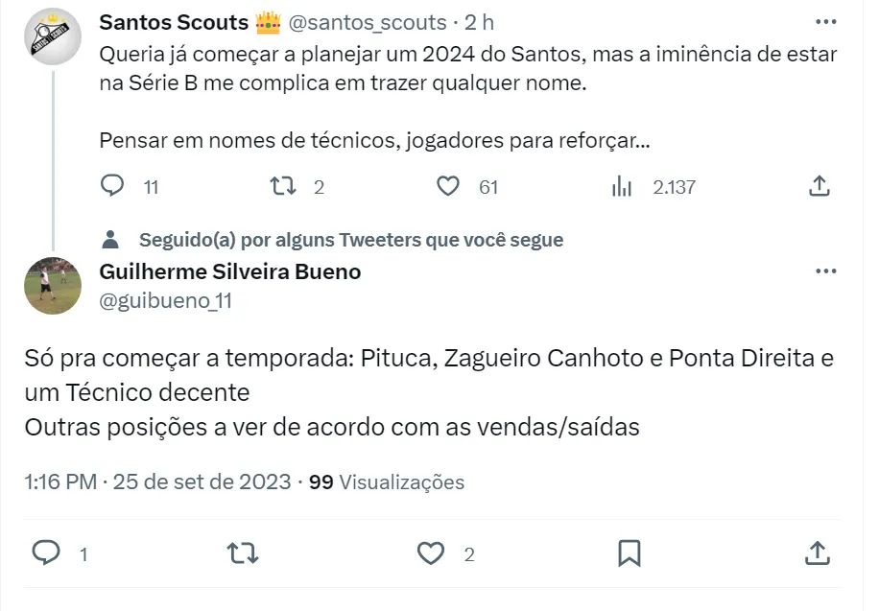Reply to Guilherme Silveira Bueno's tweet

click(x=47, y=552)
